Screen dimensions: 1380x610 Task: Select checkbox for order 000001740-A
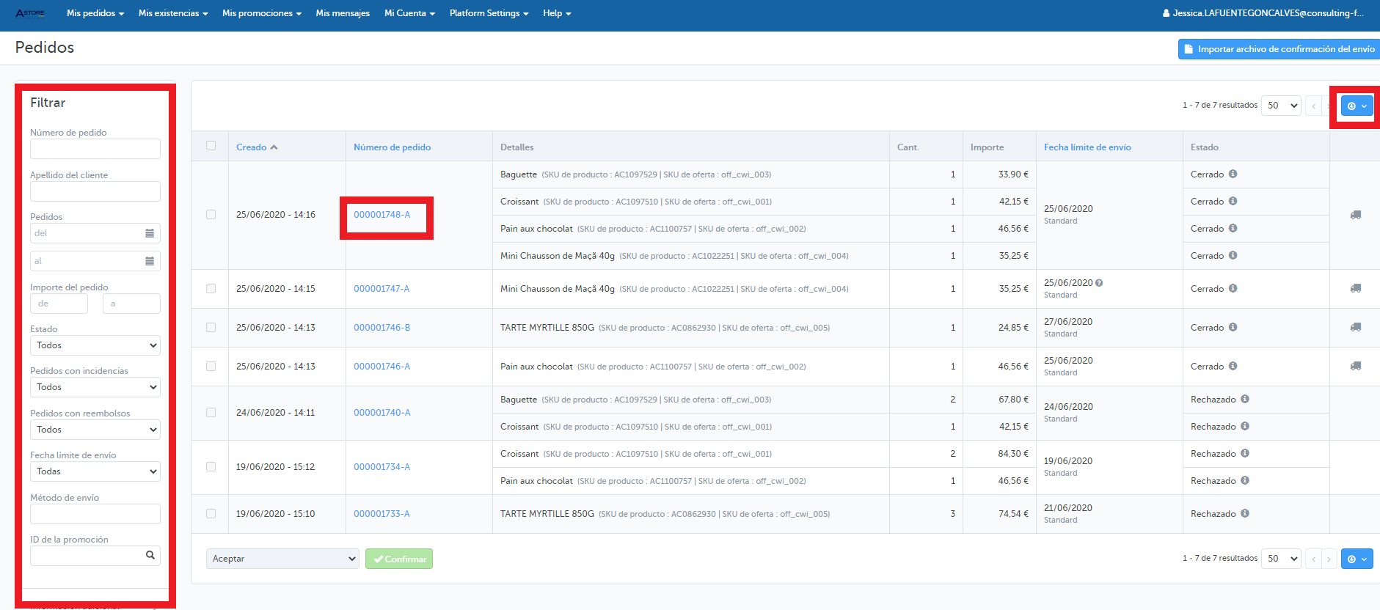(211, 413)
